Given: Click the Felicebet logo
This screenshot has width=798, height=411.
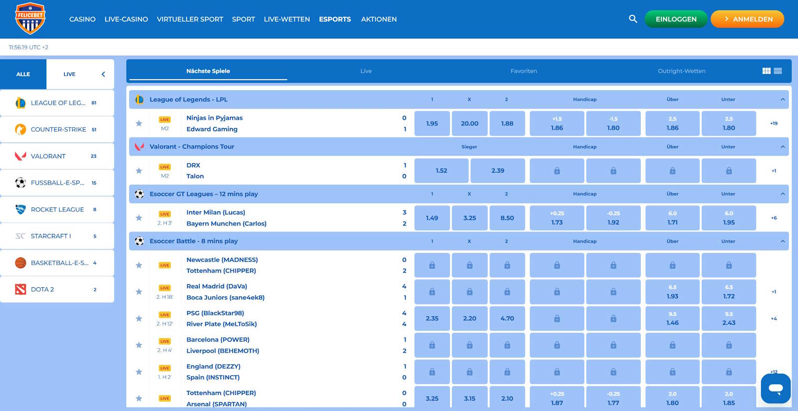Looking at the screenshot, I should tap(30, 18).
